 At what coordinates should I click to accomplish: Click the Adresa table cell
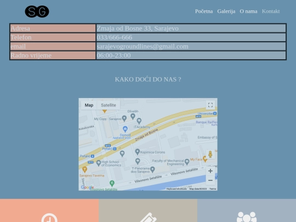[53, 29]
